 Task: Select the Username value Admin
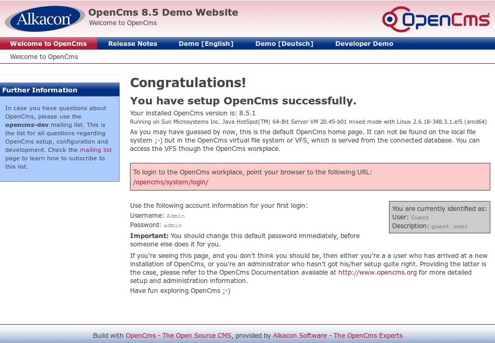point(175,216)
